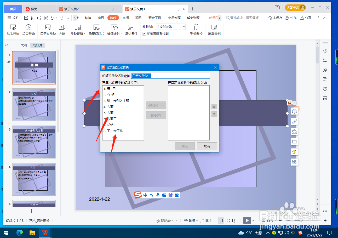Move slide up in custom show list
Viewport: 338px width, 238px height.
pyautogui.click(x=214, y=106)
